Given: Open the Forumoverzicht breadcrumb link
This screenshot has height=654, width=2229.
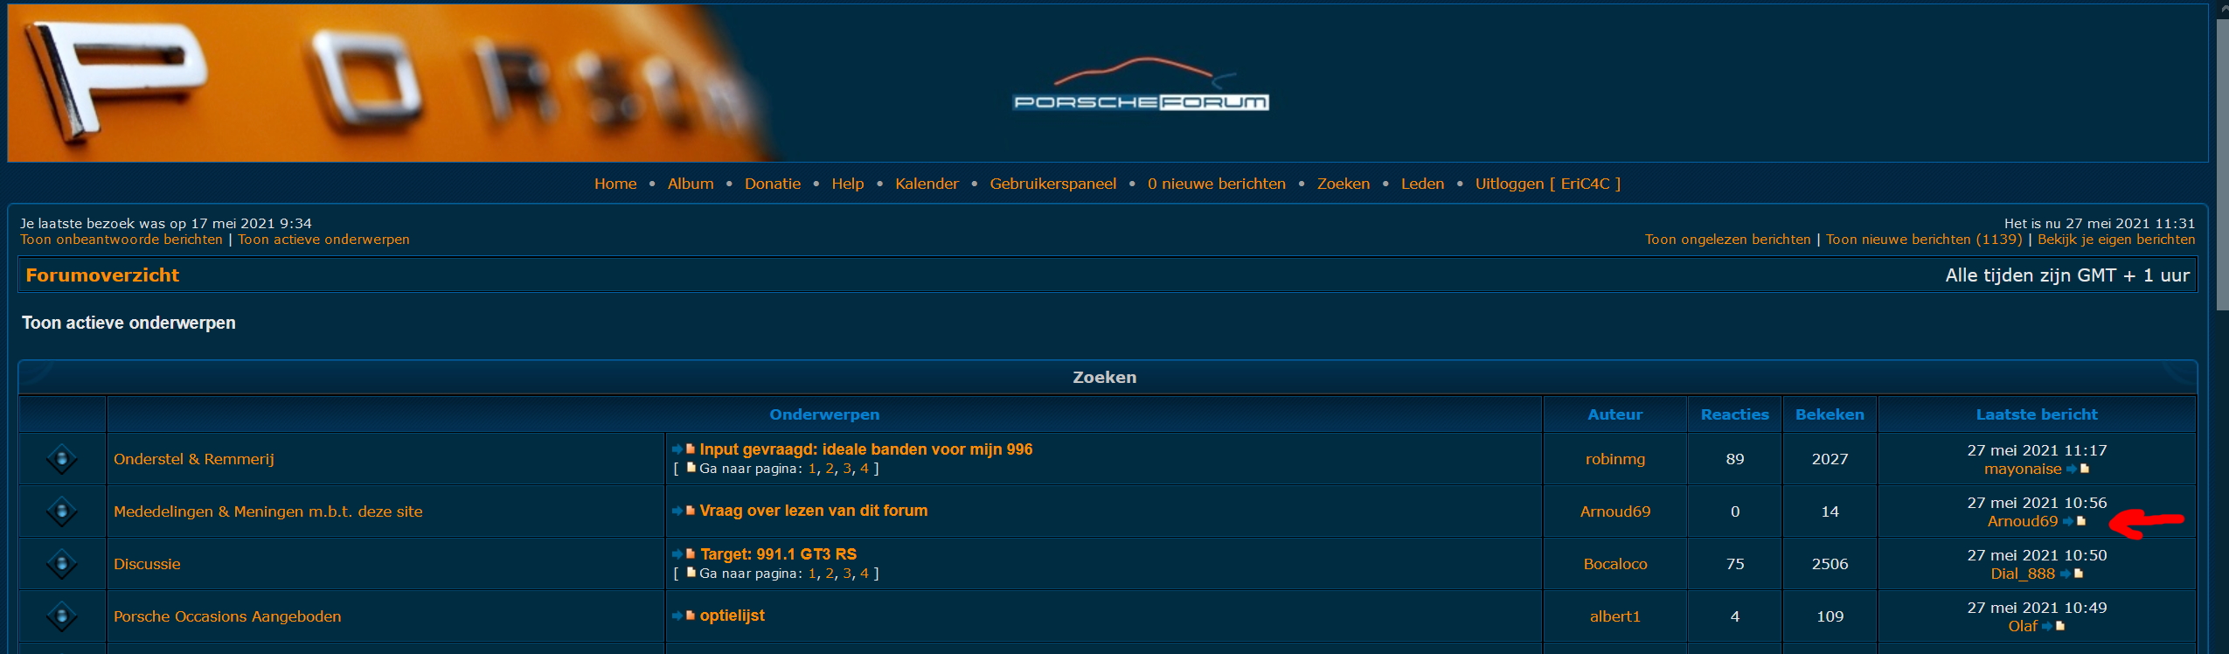Looking at the screenshot, I should 102,275.
